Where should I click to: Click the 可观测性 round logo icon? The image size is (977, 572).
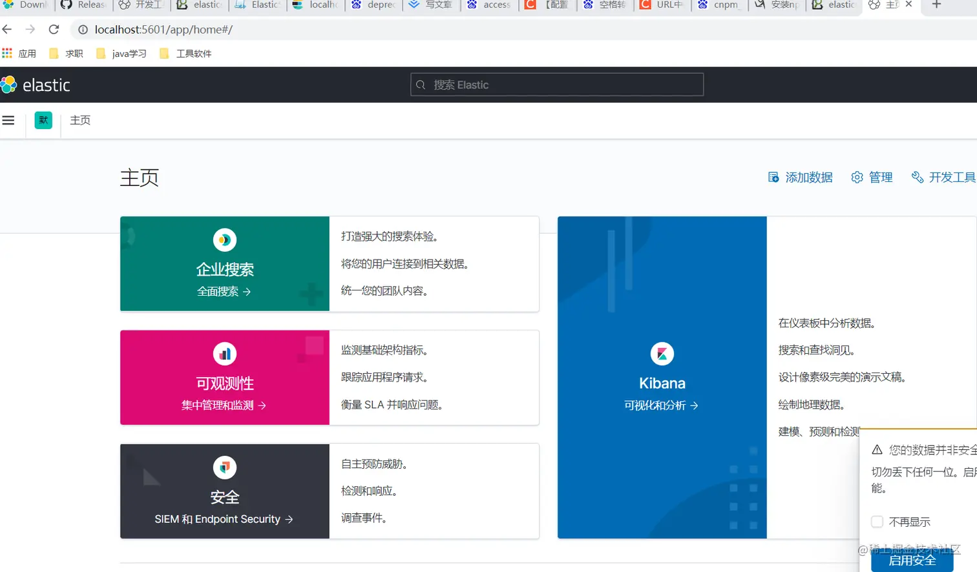[x=225, y=354]
